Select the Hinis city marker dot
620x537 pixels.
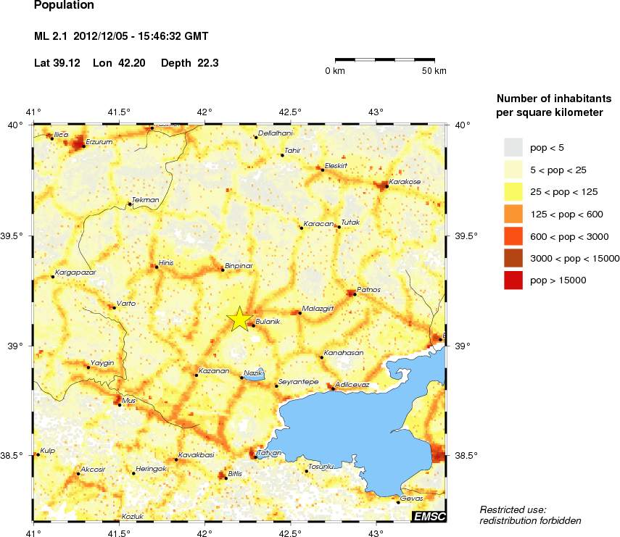157,267
